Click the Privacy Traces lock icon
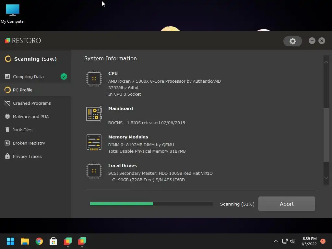 click(7, 156)
